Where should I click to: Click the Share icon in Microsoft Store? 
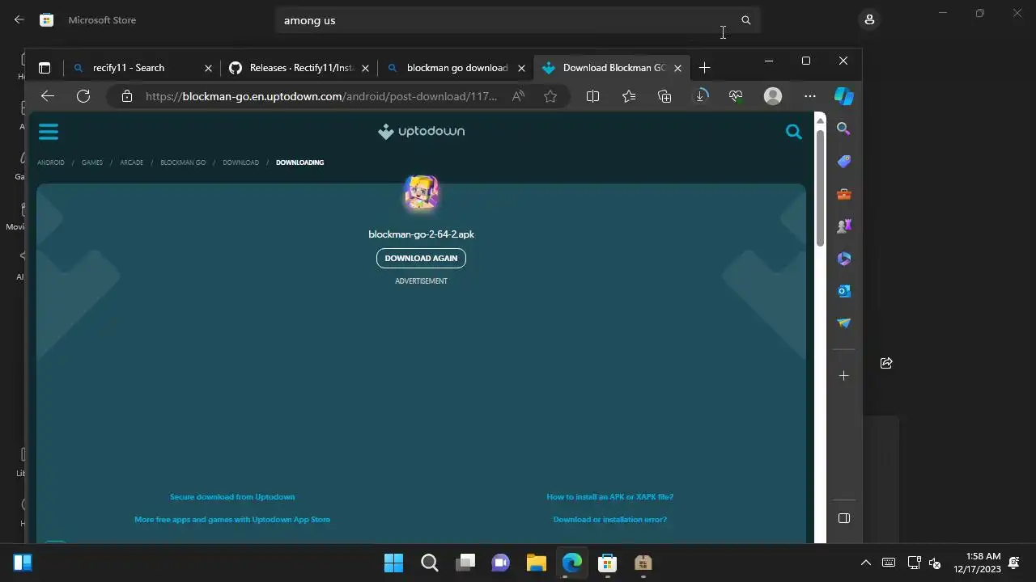tap(886, 363)
